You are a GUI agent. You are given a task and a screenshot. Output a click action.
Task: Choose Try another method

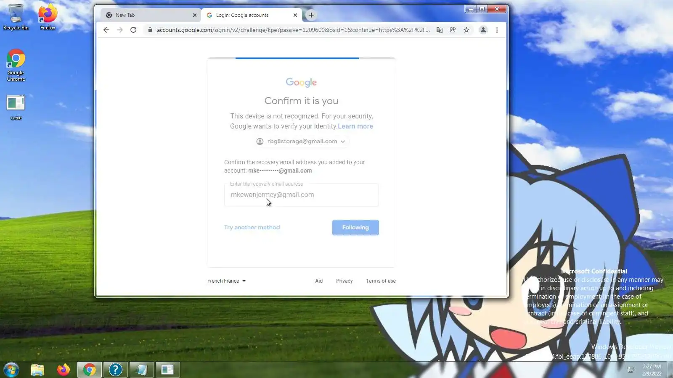point(252,227)
